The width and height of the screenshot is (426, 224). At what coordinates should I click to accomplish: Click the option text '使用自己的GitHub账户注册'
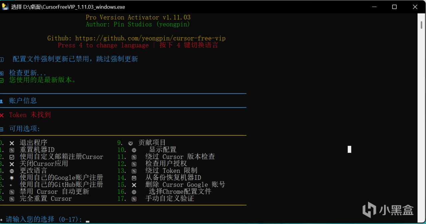pyautogui.click(x=62, y=185)
